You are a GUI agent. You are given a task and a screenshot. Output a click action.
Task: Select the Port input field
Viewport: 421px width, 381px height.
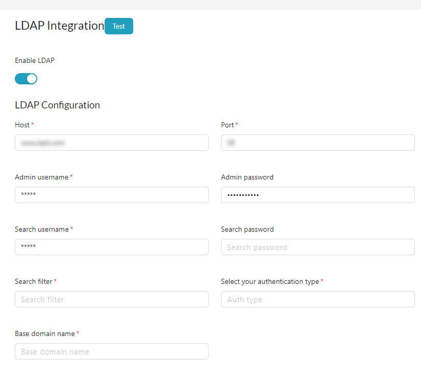[x=317, y=143]
